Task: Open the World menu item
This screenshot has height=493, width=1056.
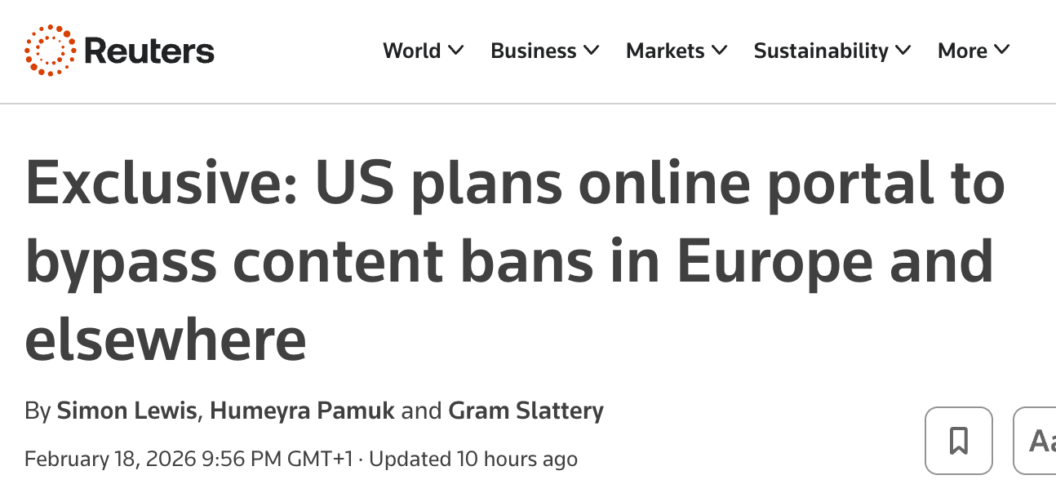Action: [411, 51]
